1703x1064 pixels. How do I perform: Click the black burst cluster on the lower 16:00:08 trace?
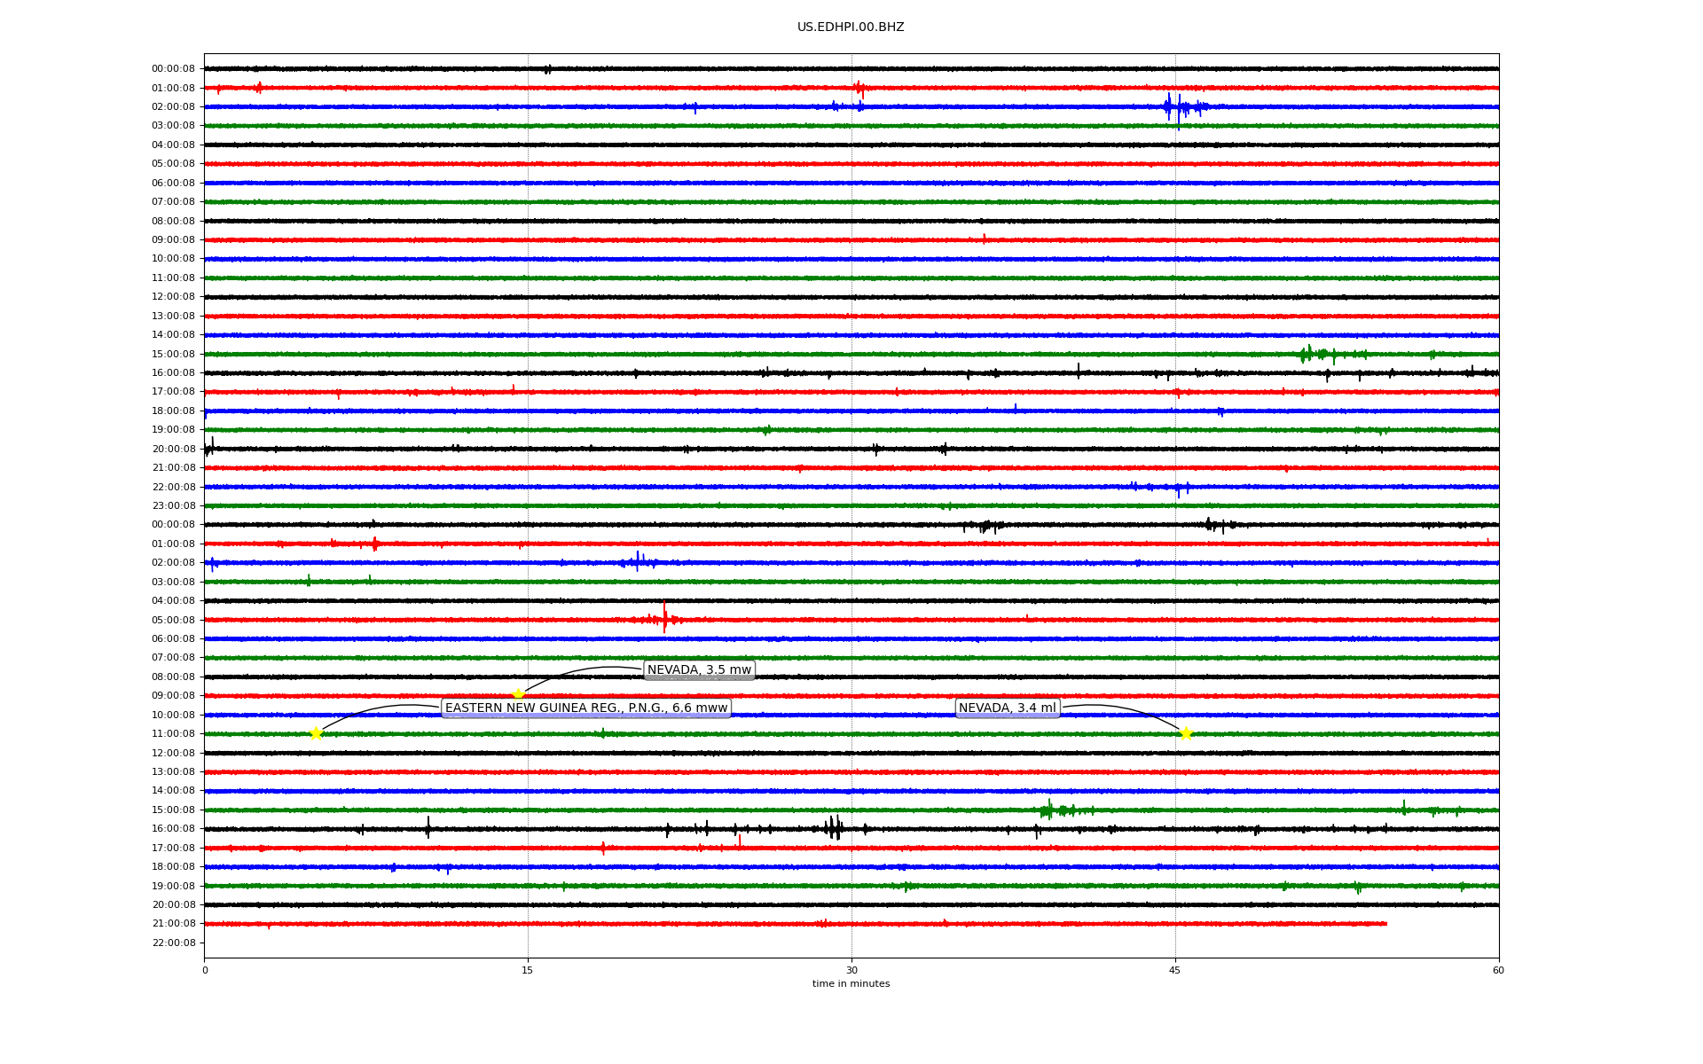coord(834,828)
